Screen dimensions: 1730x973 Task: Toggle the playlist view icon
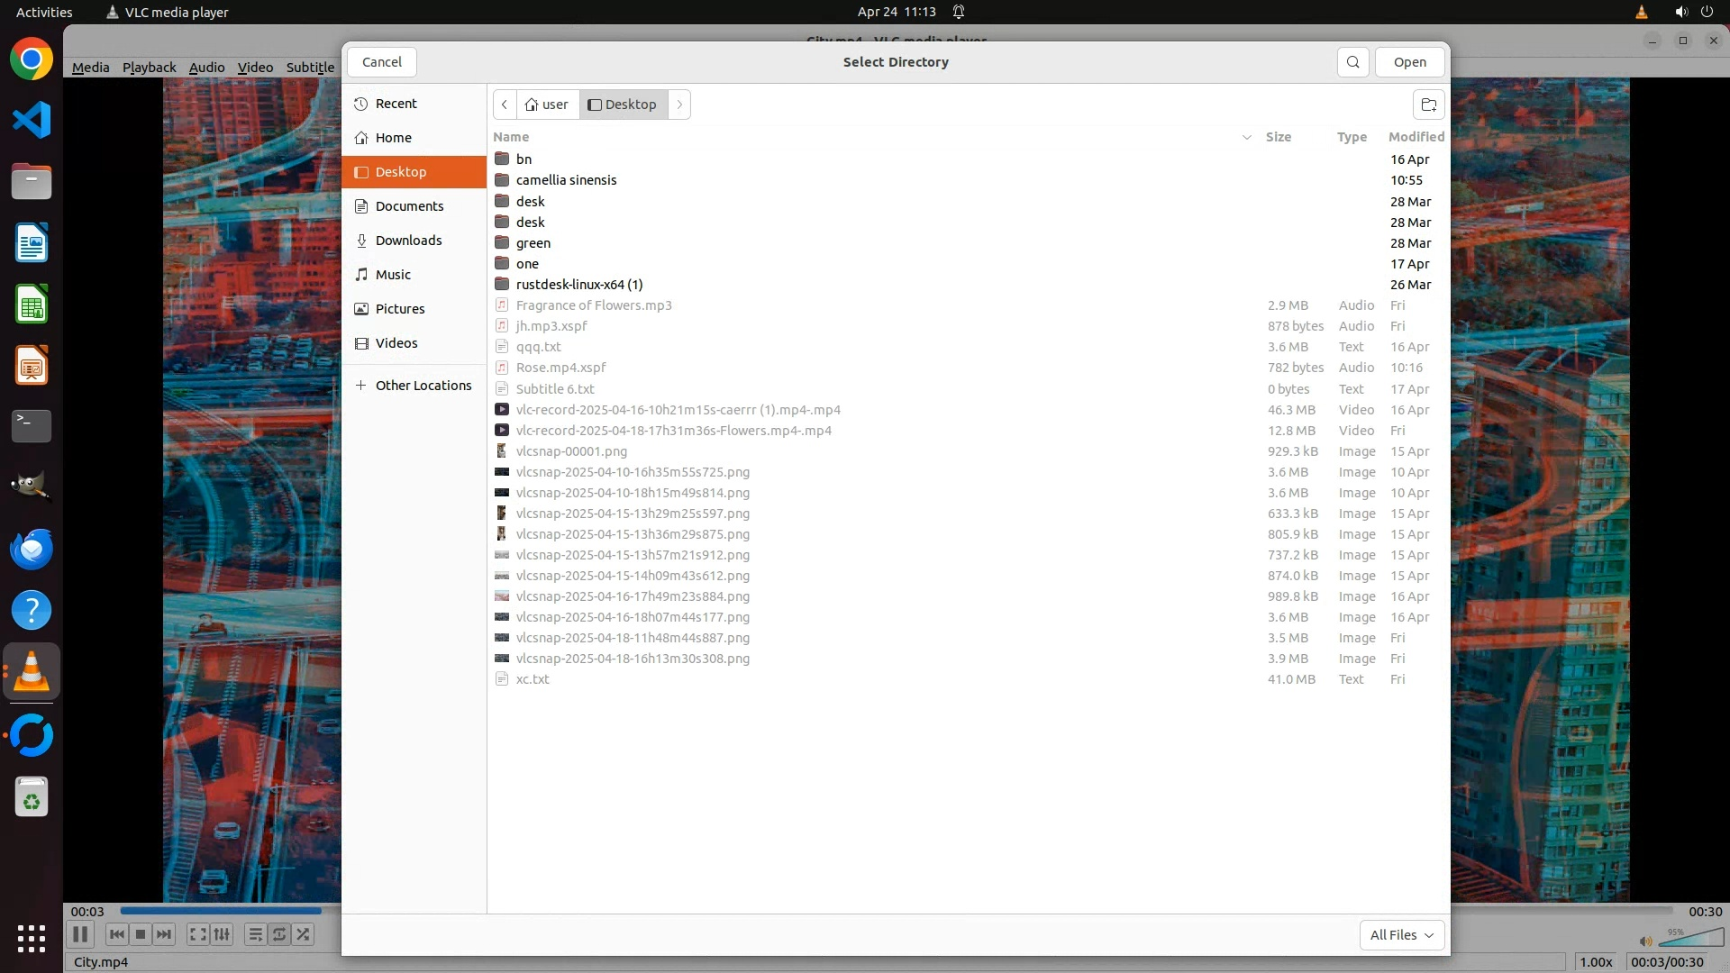(255, 934)
